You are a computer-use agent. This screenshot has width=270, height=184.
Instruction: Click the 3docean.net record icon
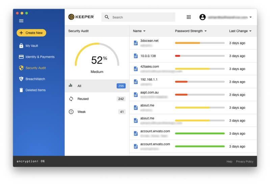point(136,43)
